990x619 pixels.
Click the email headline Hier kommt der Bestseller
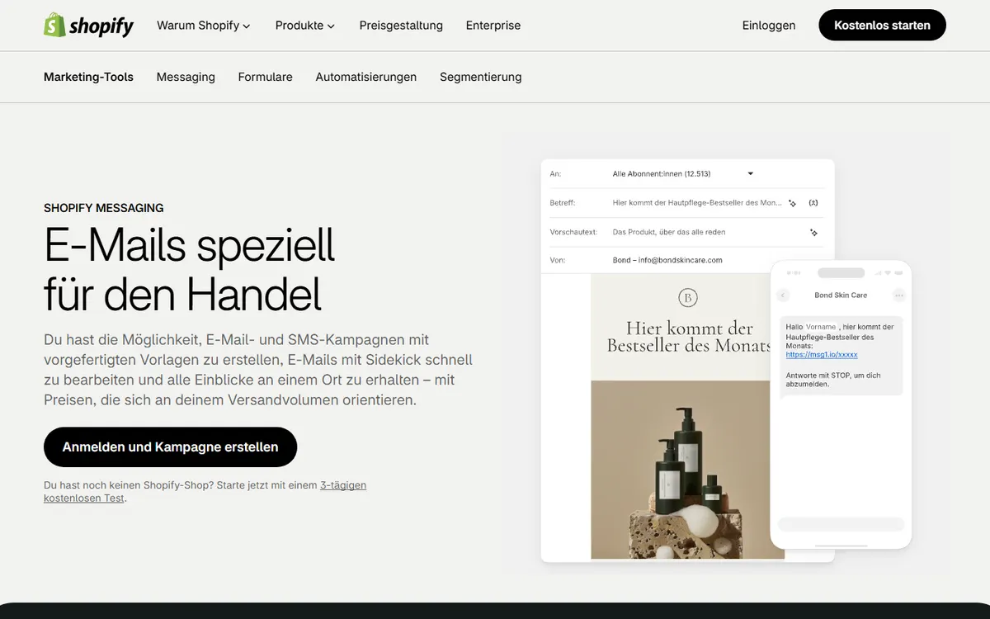point(689,337)
